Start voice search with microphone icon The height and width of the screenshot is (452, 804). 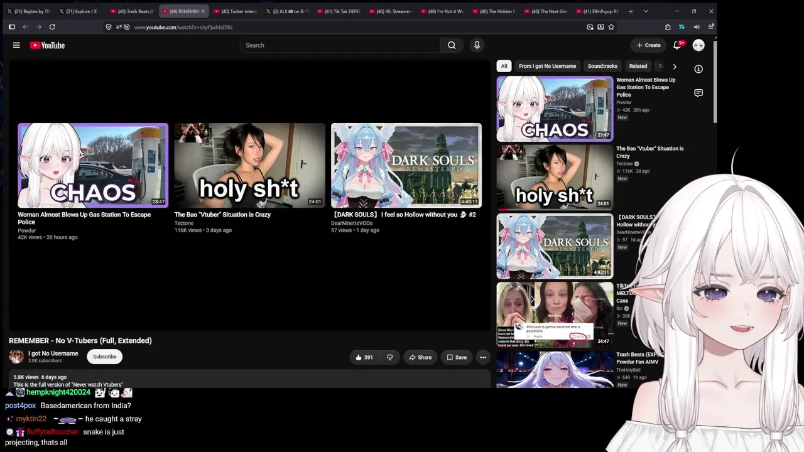click(477, 45)
